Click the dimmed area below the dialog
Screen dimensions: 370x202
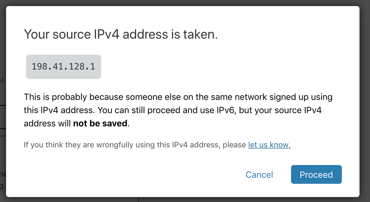(185, 200)
